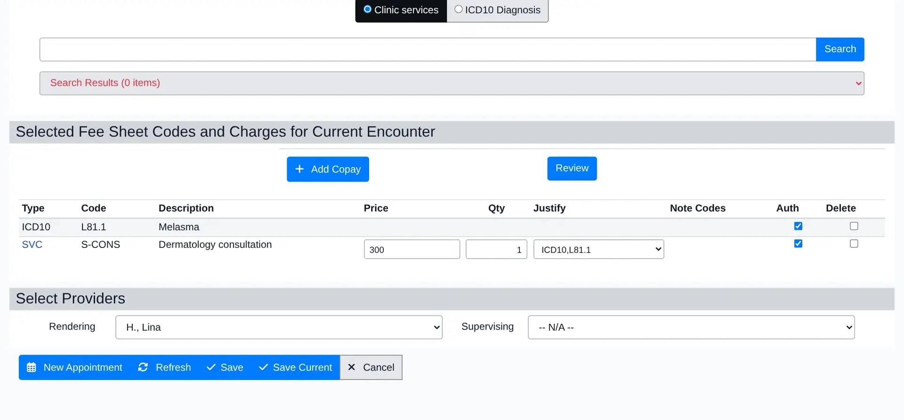Open the Search Results dropdown

click(x=452, y=83)
